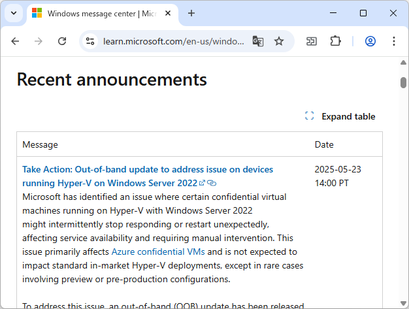Viewport: 409px width, 309px height.
Task: Click the Expand table button
Action: click(340, 116)
